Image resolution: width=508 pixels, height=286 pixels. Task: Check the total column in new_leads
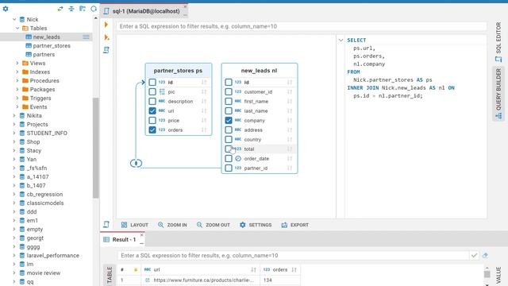click(x=229, y=149)
